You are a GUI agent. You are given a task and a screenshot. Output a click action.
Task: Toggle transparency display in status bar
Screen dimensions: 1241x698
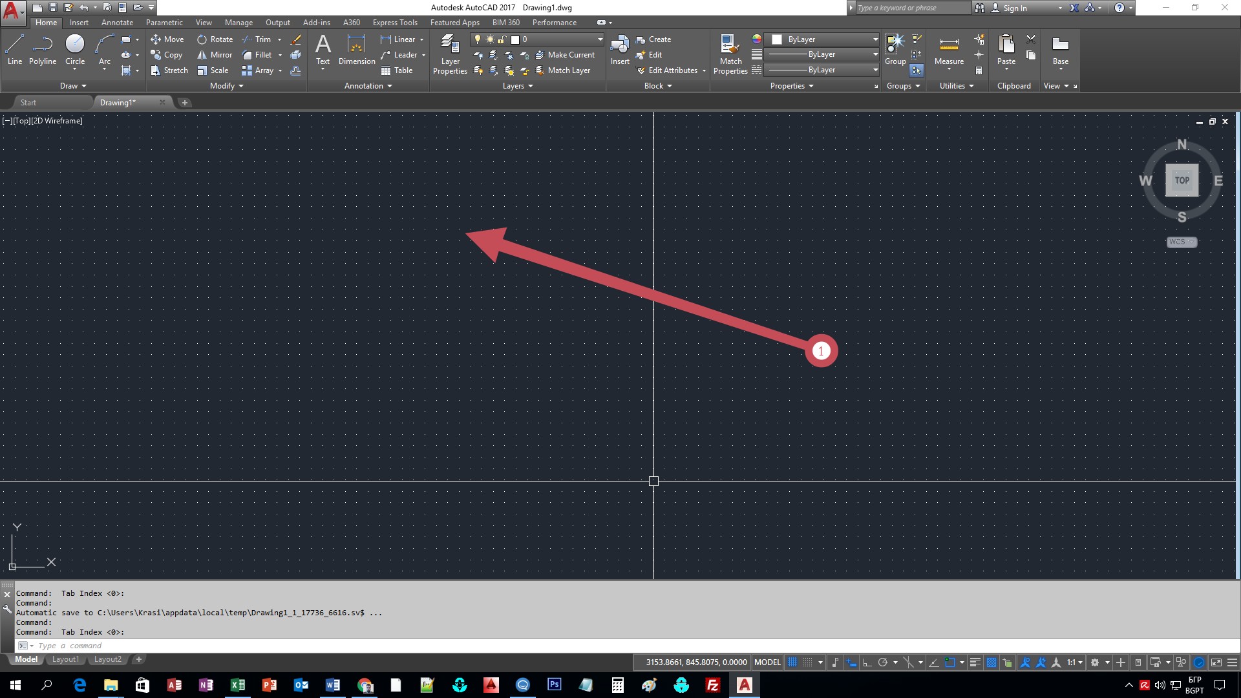(991, 662)
